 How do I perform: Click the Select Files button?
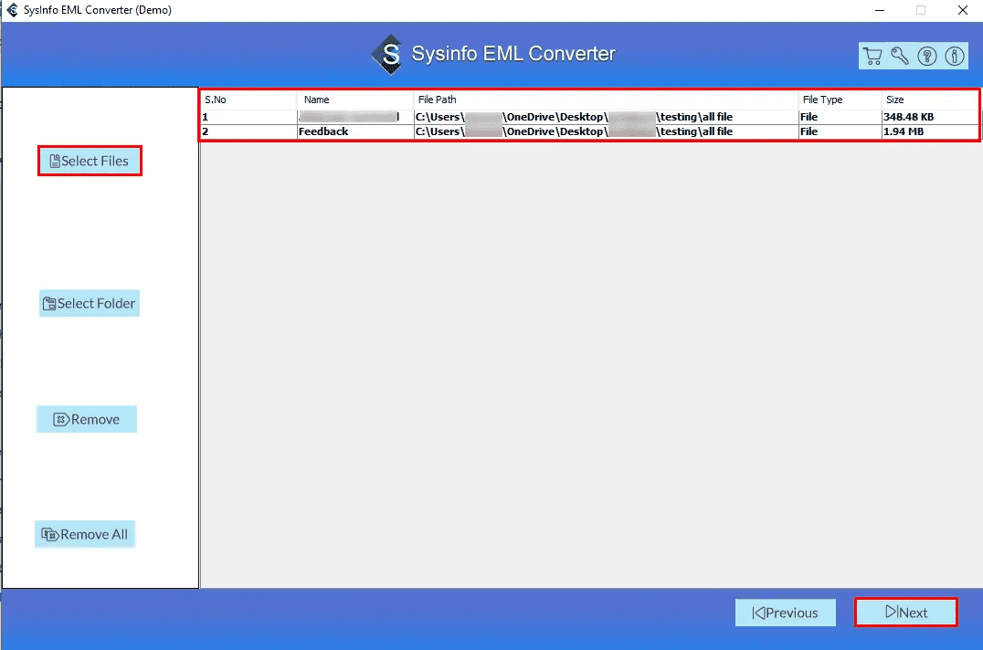coord(90,161)
